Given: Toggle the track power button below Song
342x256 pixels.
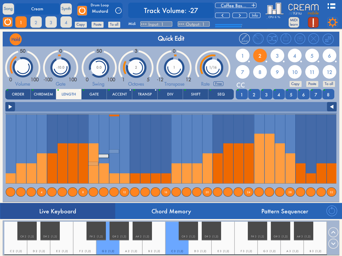Looking at the screenshot, I should [x=8, y=22].
